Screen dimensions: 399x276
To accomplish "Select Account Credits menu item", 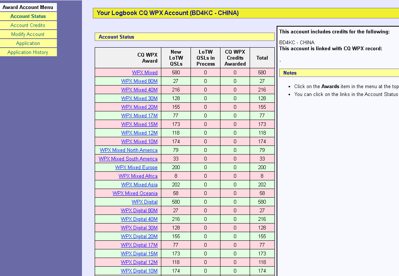I will pos(28,25).
